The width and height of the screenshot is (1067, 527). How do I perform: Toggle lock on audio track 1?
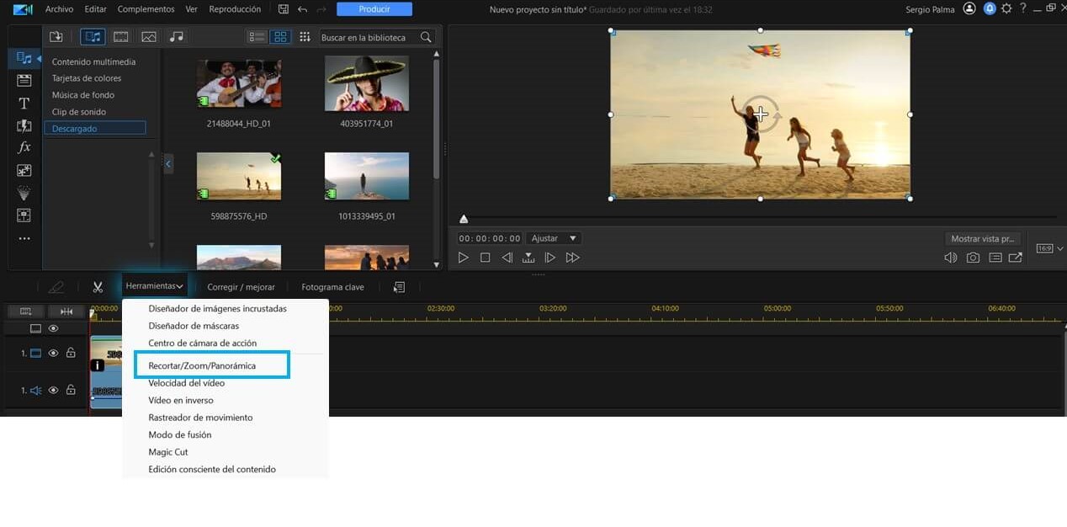71,391
